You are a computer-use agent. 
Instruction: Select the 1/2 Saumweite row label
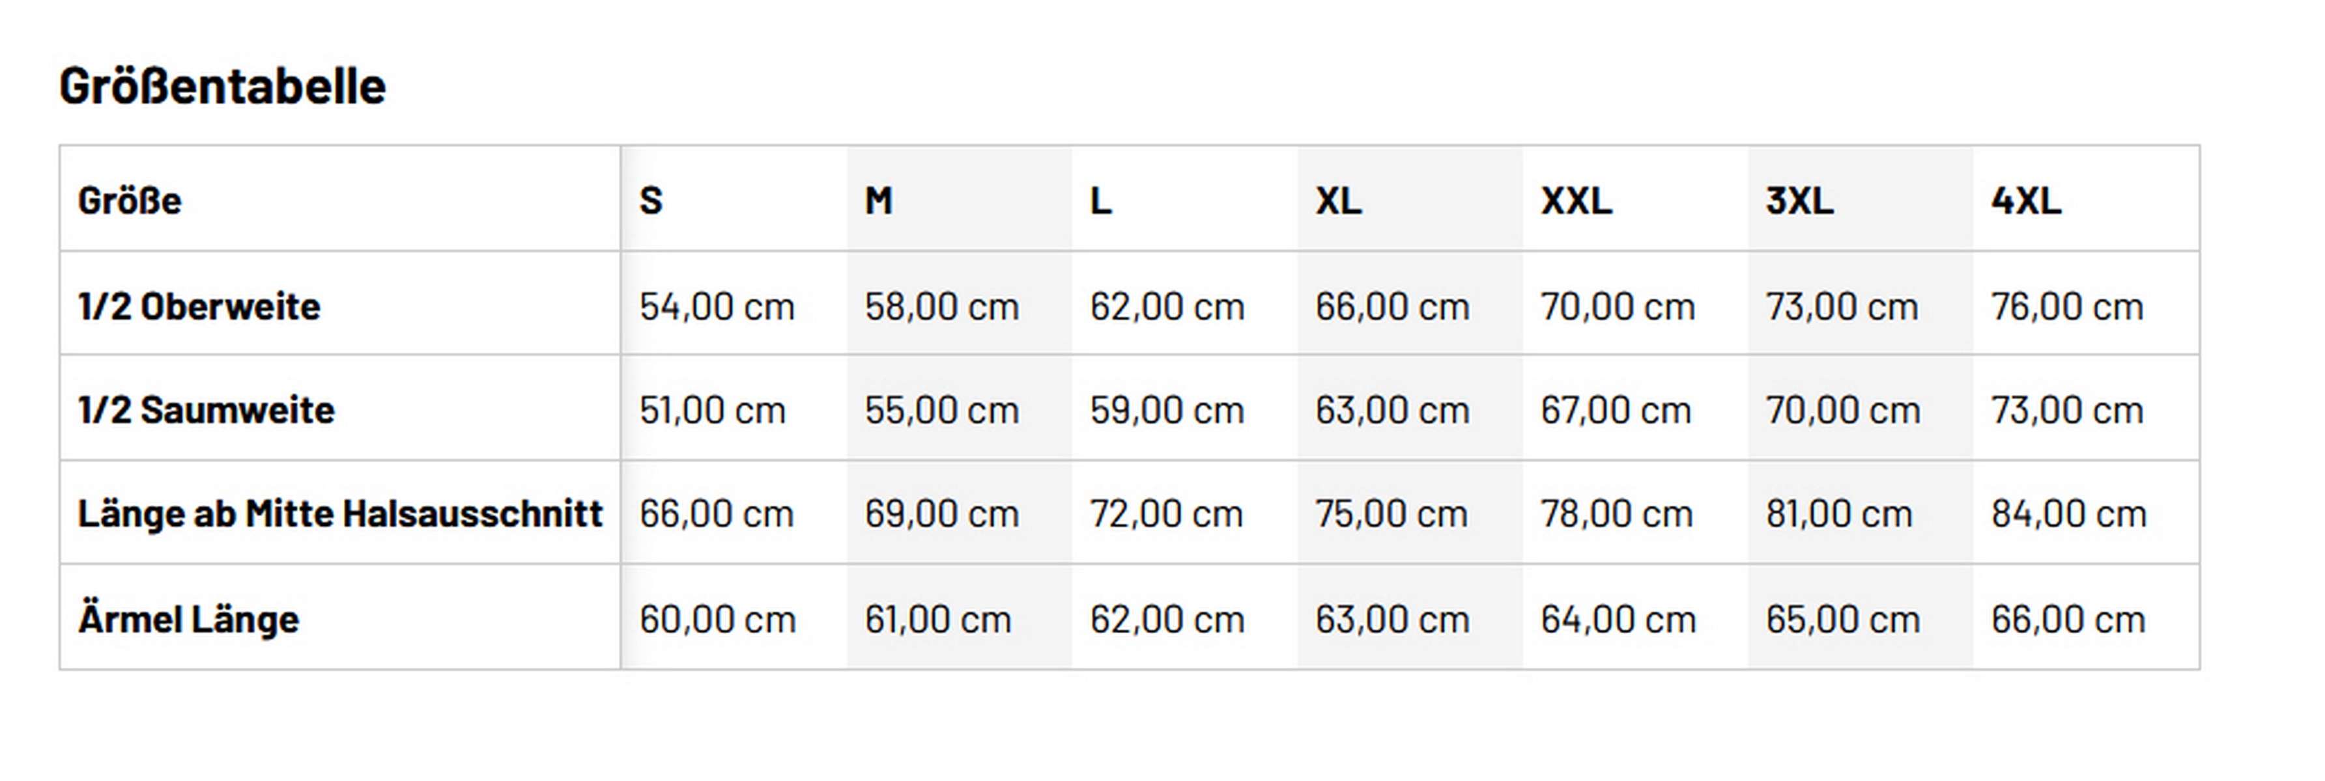207,410
